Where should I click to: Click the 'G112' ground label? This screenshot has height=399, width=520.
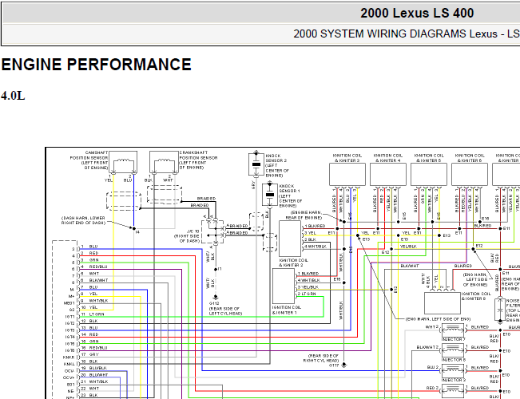(x=214, y=303)
